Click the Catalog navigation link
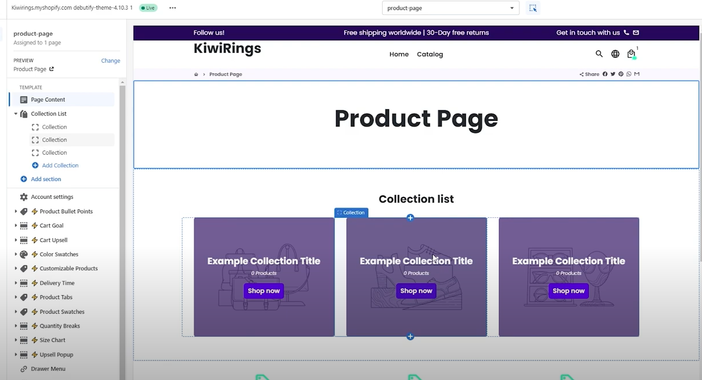Screen dimensions: 702x380 [430, 54]
